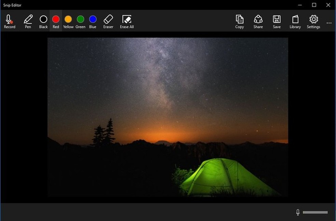The width and height of the screenshot is (336, 221).
Task: Share the current snip
Action: coord(258,21)
